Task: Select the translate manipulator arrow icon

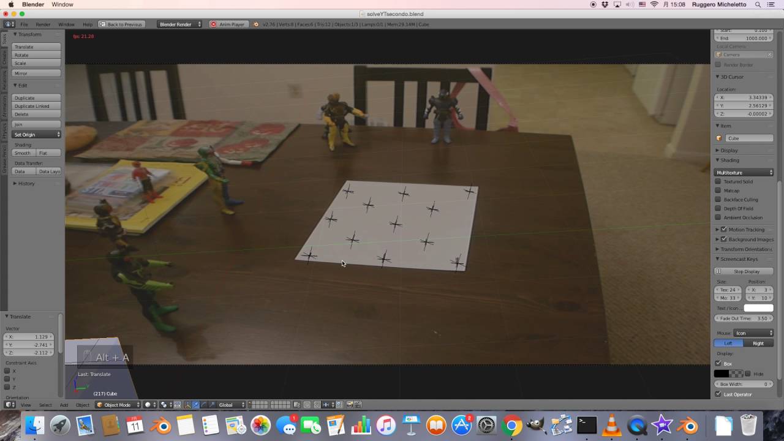Action: coord(196,405)
